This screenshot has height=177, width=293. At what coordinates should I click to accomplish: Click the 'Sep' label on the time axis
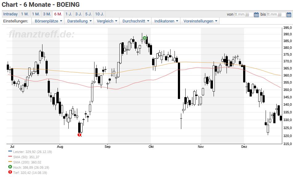[108, 147]
